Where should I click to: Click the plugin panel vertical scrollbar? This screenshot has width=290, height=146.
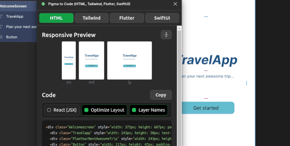[x=179, y=81]
